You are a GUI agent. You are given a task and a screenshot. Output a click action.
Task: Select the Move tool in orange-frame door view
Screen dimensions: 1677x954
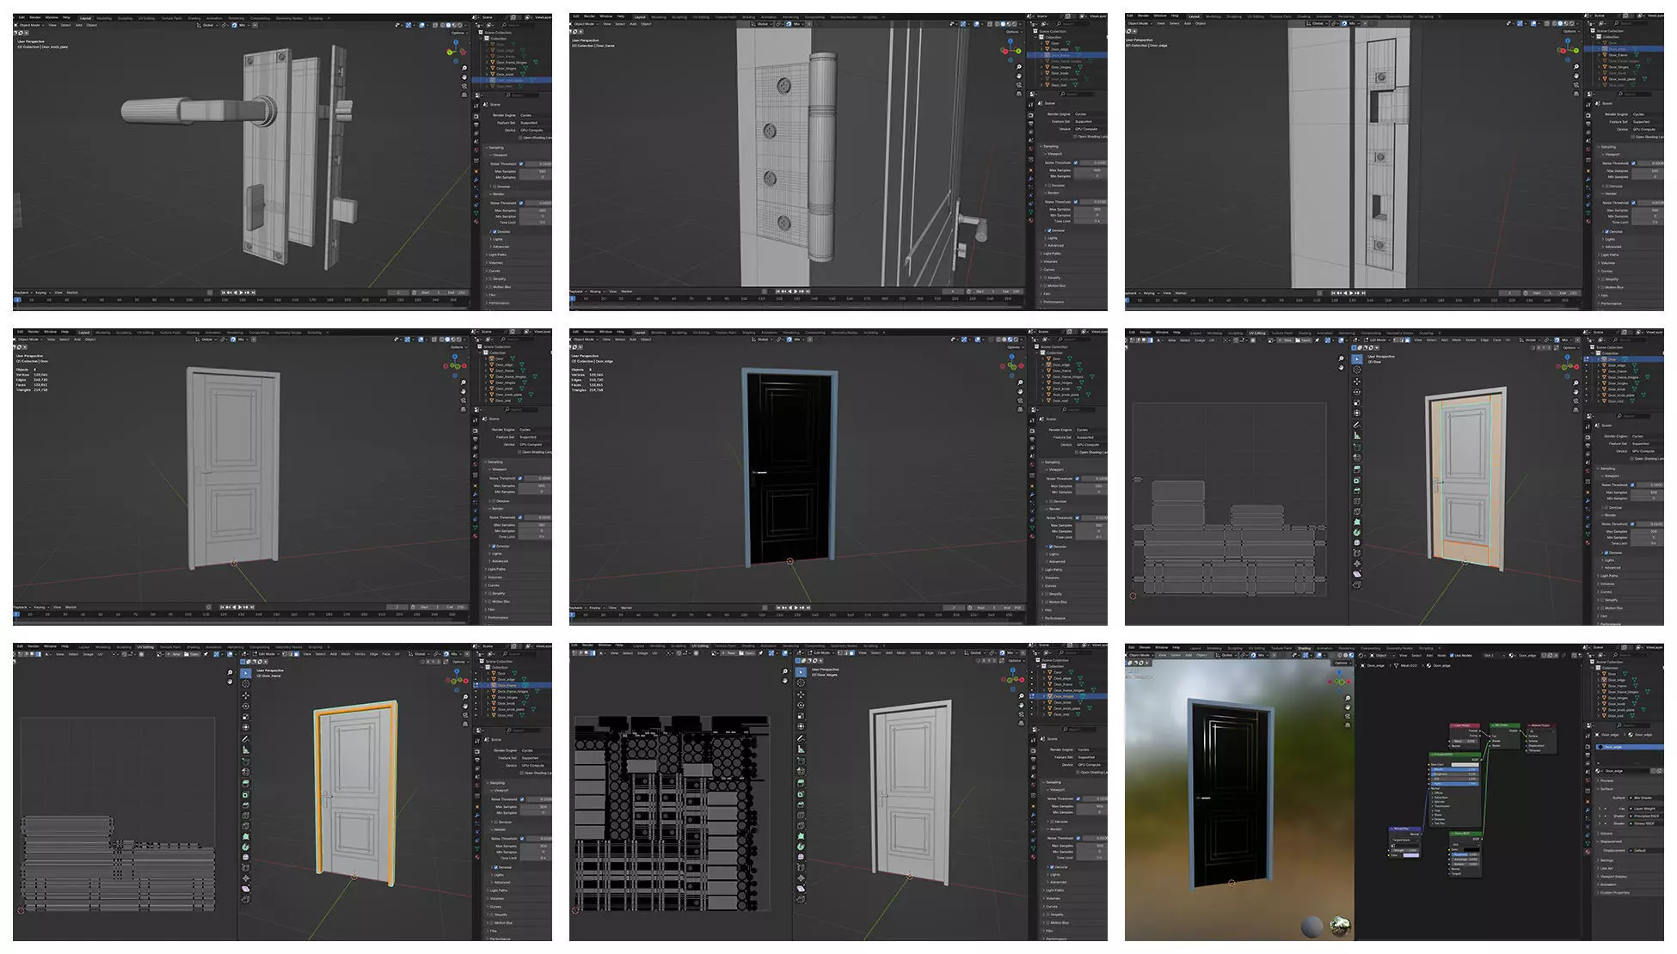pos(246,695)
